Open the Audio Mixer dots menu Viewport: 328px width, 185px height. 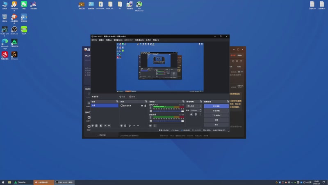pyautogui.click(x=155, y=126)
